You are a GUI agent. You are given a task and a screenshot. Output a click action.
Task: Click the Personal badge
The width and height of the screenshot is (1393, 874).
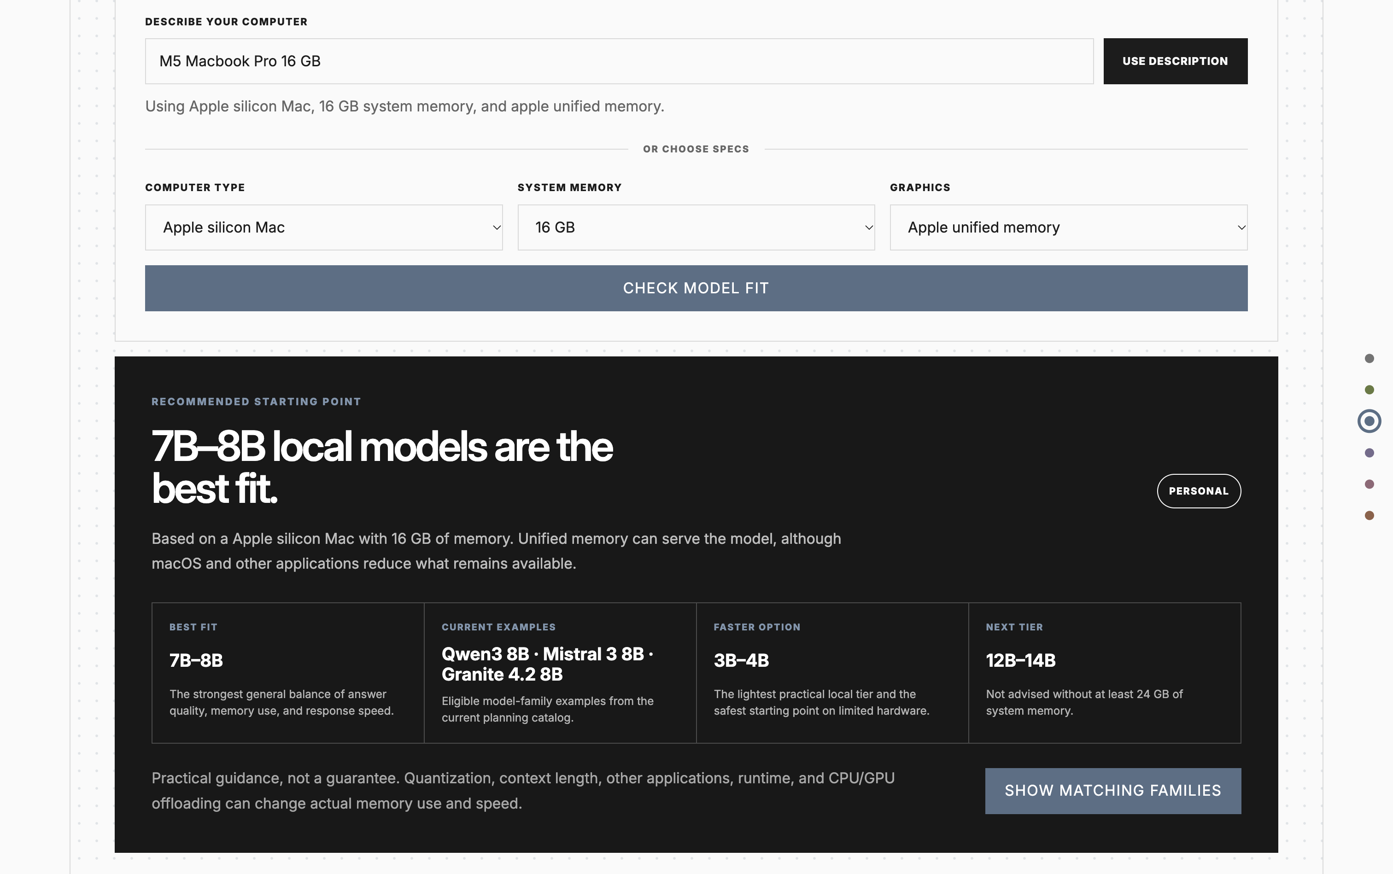(1199, 491)
